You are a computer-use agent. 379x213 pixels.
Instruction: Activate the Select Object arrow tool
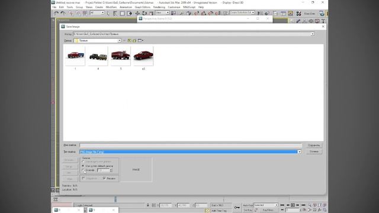point(108,13)
